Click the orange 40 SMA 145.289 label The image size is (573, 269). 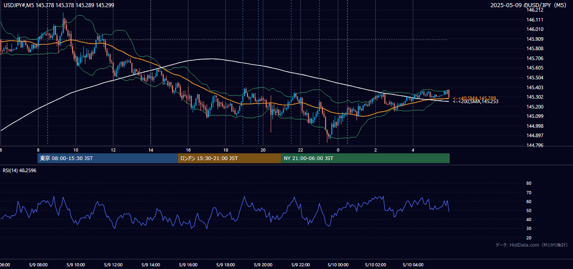[474, 98]
